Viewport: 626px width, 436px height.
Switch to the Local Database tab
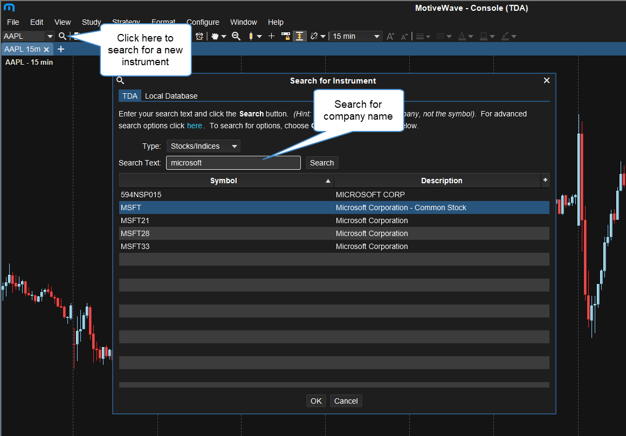pyautogui.click(x=171, y=96)
